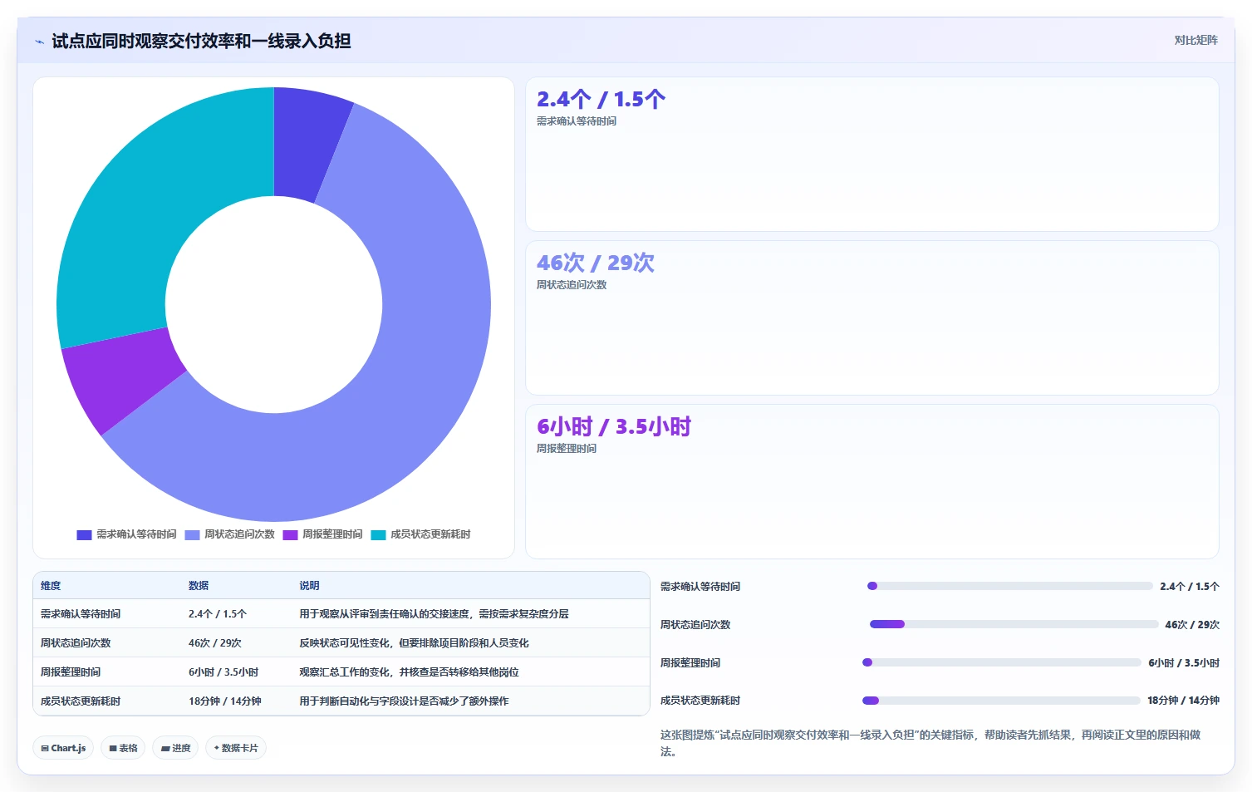The height and width of the screenshot is (792, 1252).
Task: Toggle the 成员状态更新耗时 legend item under the donut
Action: click(x=420, y=534)
